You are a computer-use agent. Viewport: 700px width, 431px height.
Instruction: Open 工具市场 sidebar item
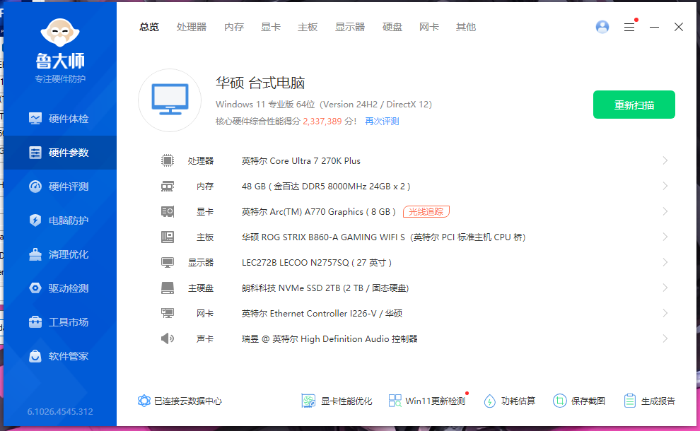tap(60, 322)
